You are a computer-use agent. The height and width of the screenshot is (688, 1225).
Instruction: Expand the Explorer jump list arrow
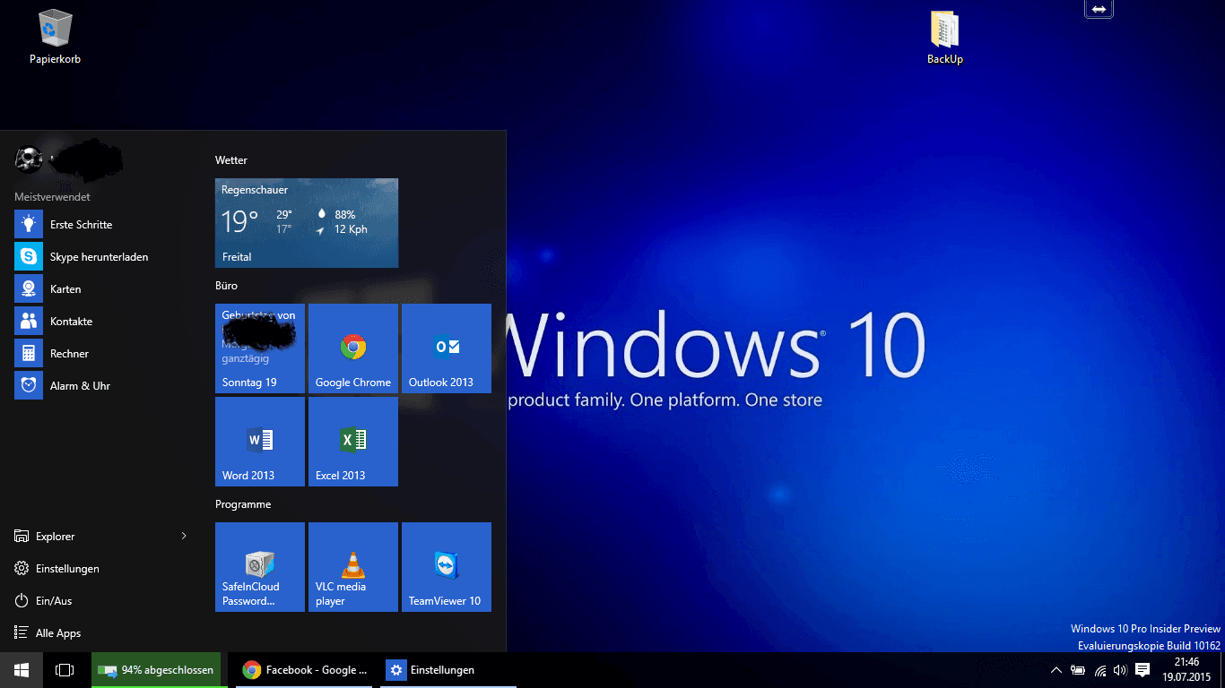click(x=184, y=537)
